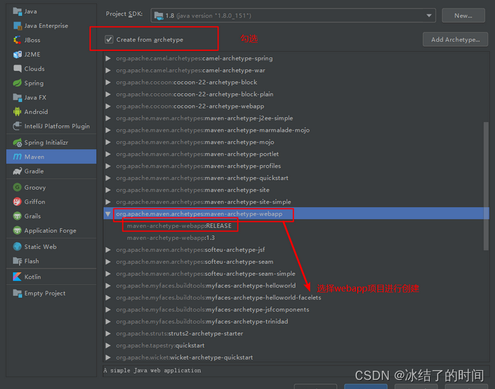Viewport: 495px width, 389px height.
Task: Click the Android robot icon
Action: click(x=18, y=112)
